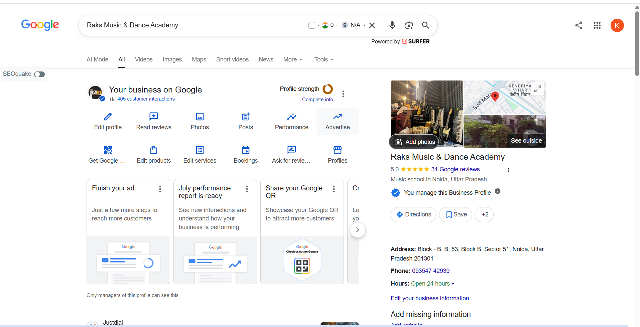
Task: Toggle the SEOquake switch
Action: point(39,74)
